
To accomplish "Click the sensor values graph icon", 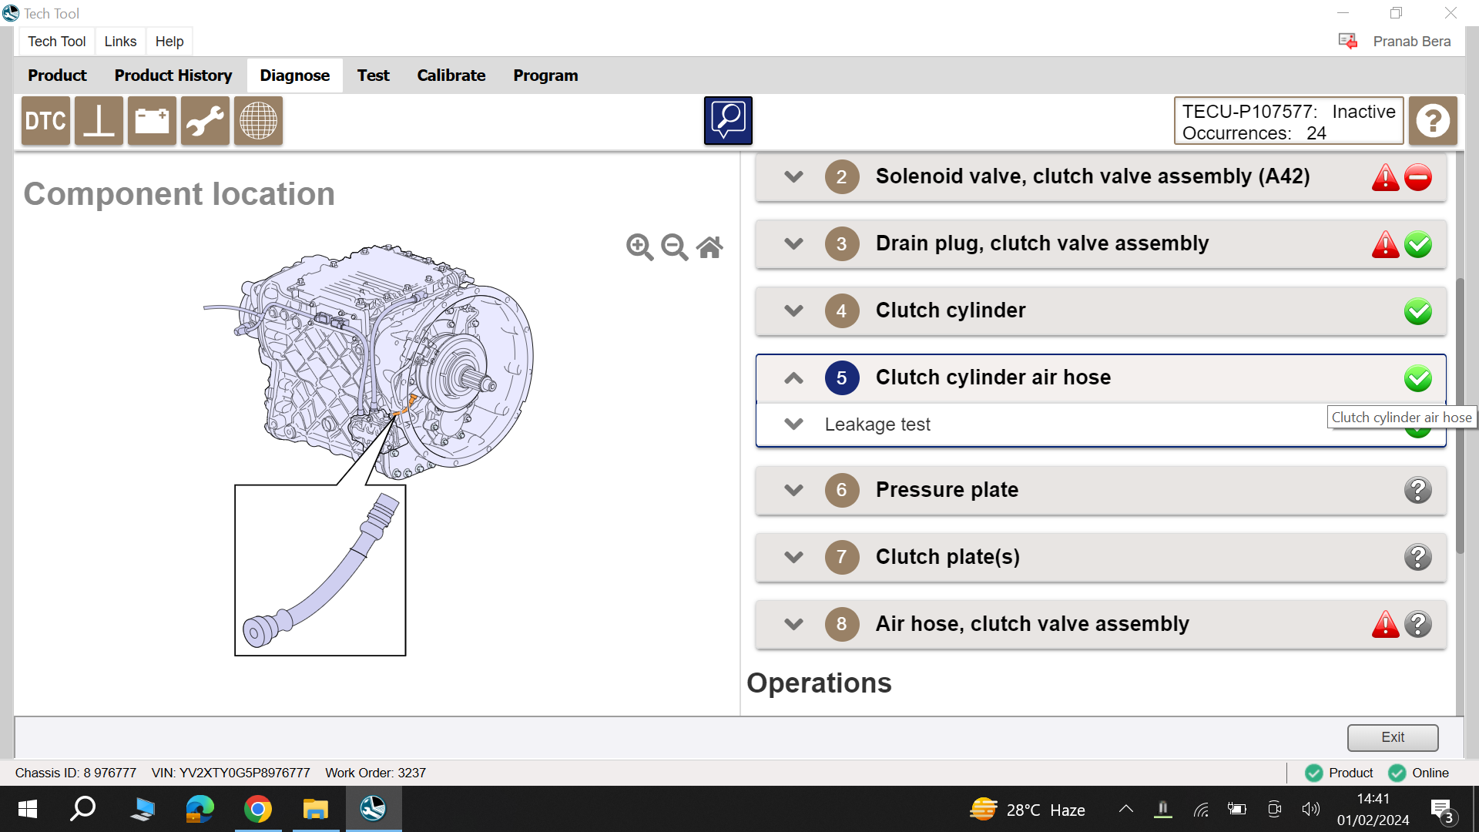I will 99,121.
